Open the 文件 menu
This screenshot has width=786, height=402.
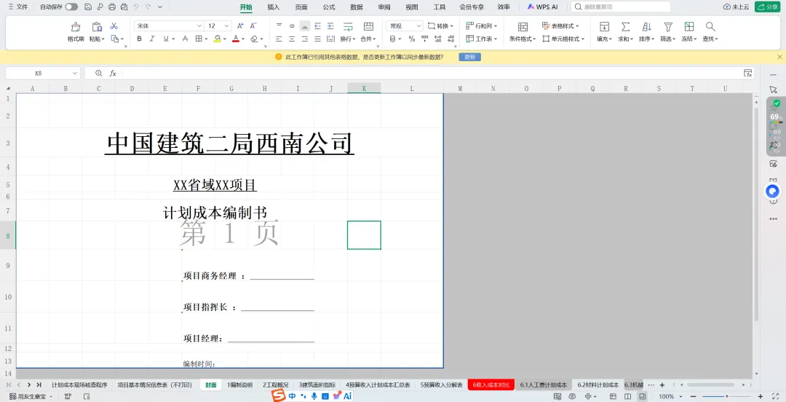[18, 7]
